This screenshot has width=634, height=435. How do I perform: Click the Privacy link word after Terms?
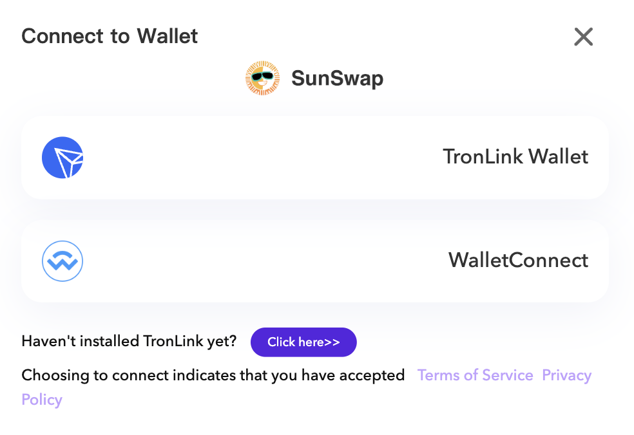coord(566,376)
